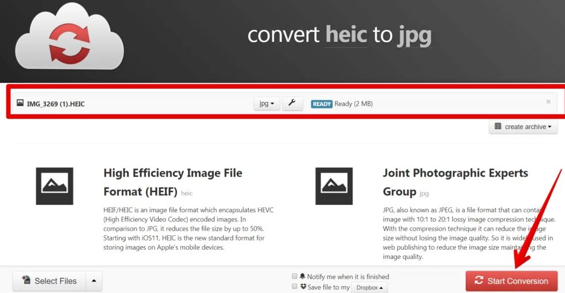Click the jpg link in the header
Image resolution: width=565 pixels, height=293 pixels.
click(x=414, y=35)
